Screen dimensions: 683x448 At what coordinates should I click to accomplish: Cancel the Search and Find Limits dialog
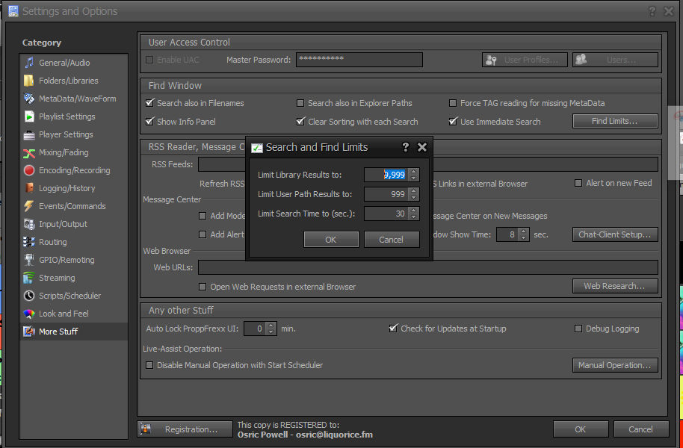point(392,240)
